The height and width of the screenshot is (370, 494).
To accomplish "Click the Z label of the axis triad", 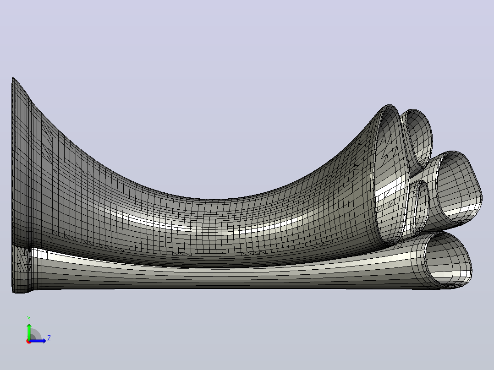I will click(49, 338).
